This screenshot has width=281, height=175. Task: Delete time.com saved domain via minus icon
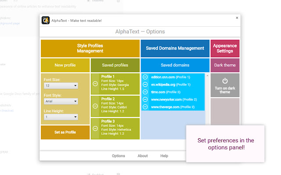click(x=145, y=92)
